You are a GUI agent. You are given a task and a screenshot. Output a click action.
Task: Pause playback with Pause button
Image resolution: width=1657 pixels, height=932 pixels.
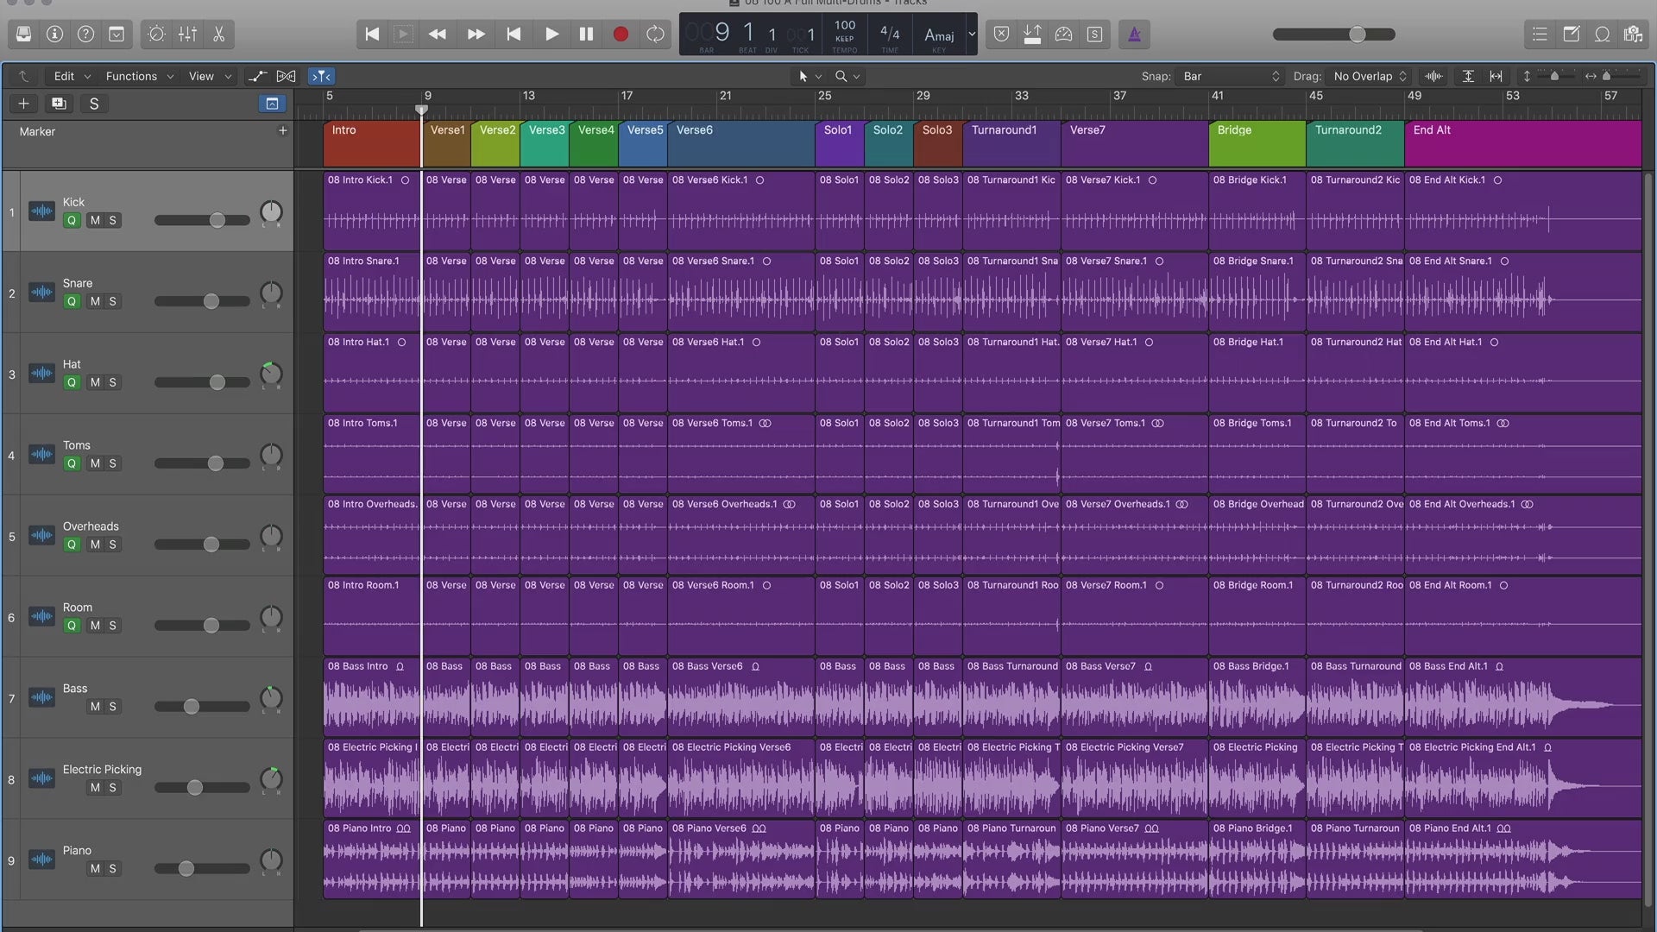[x=586, y=35]
